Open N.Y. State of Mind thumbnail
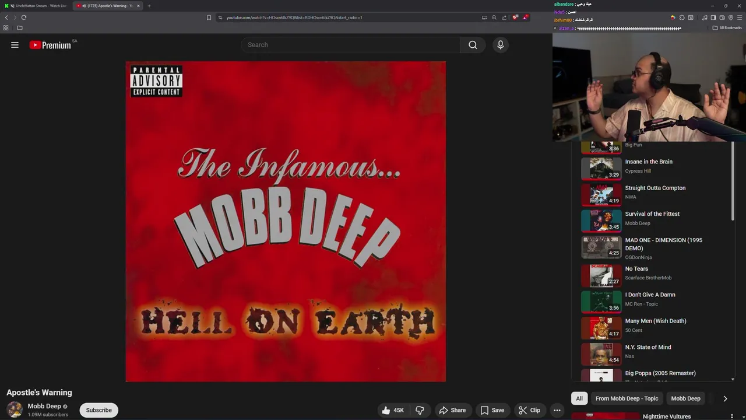This screenshot has width=746, height=420. (601, 354)
